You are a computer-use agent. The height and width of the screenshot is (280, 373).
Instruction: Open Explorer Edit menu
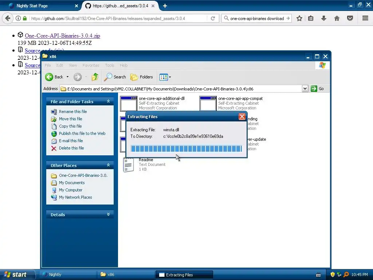[x=60, y=65]
